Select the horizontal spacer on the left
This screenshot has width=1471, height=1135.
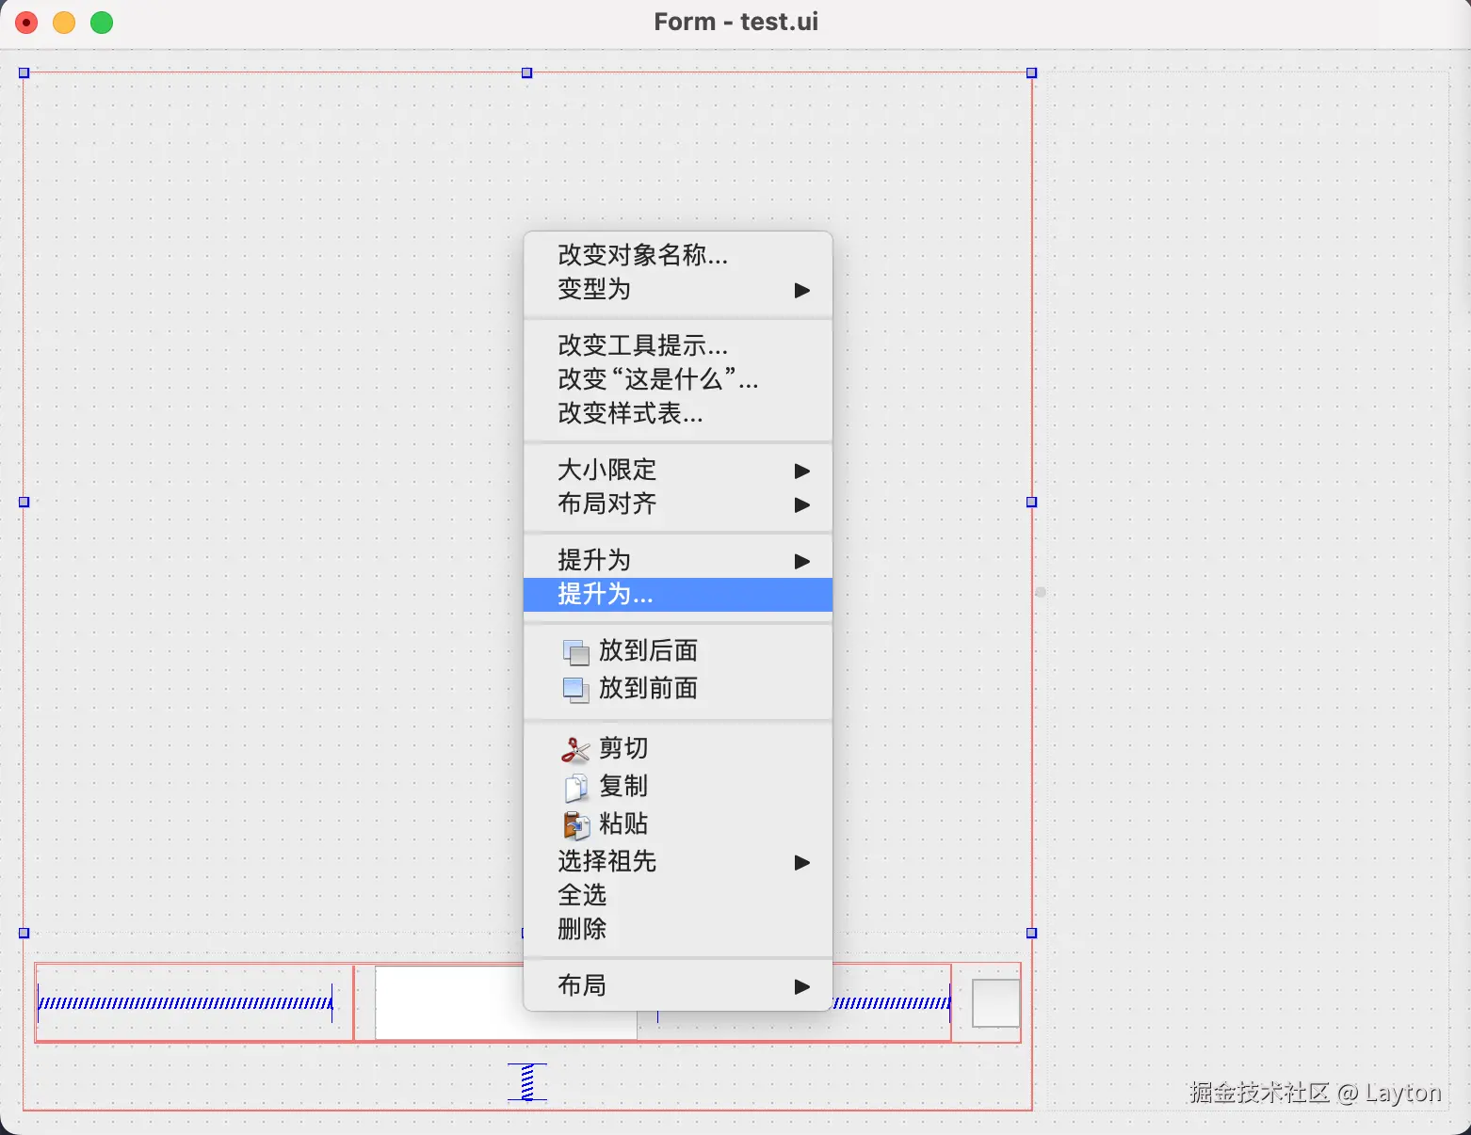coord(186,1002)
